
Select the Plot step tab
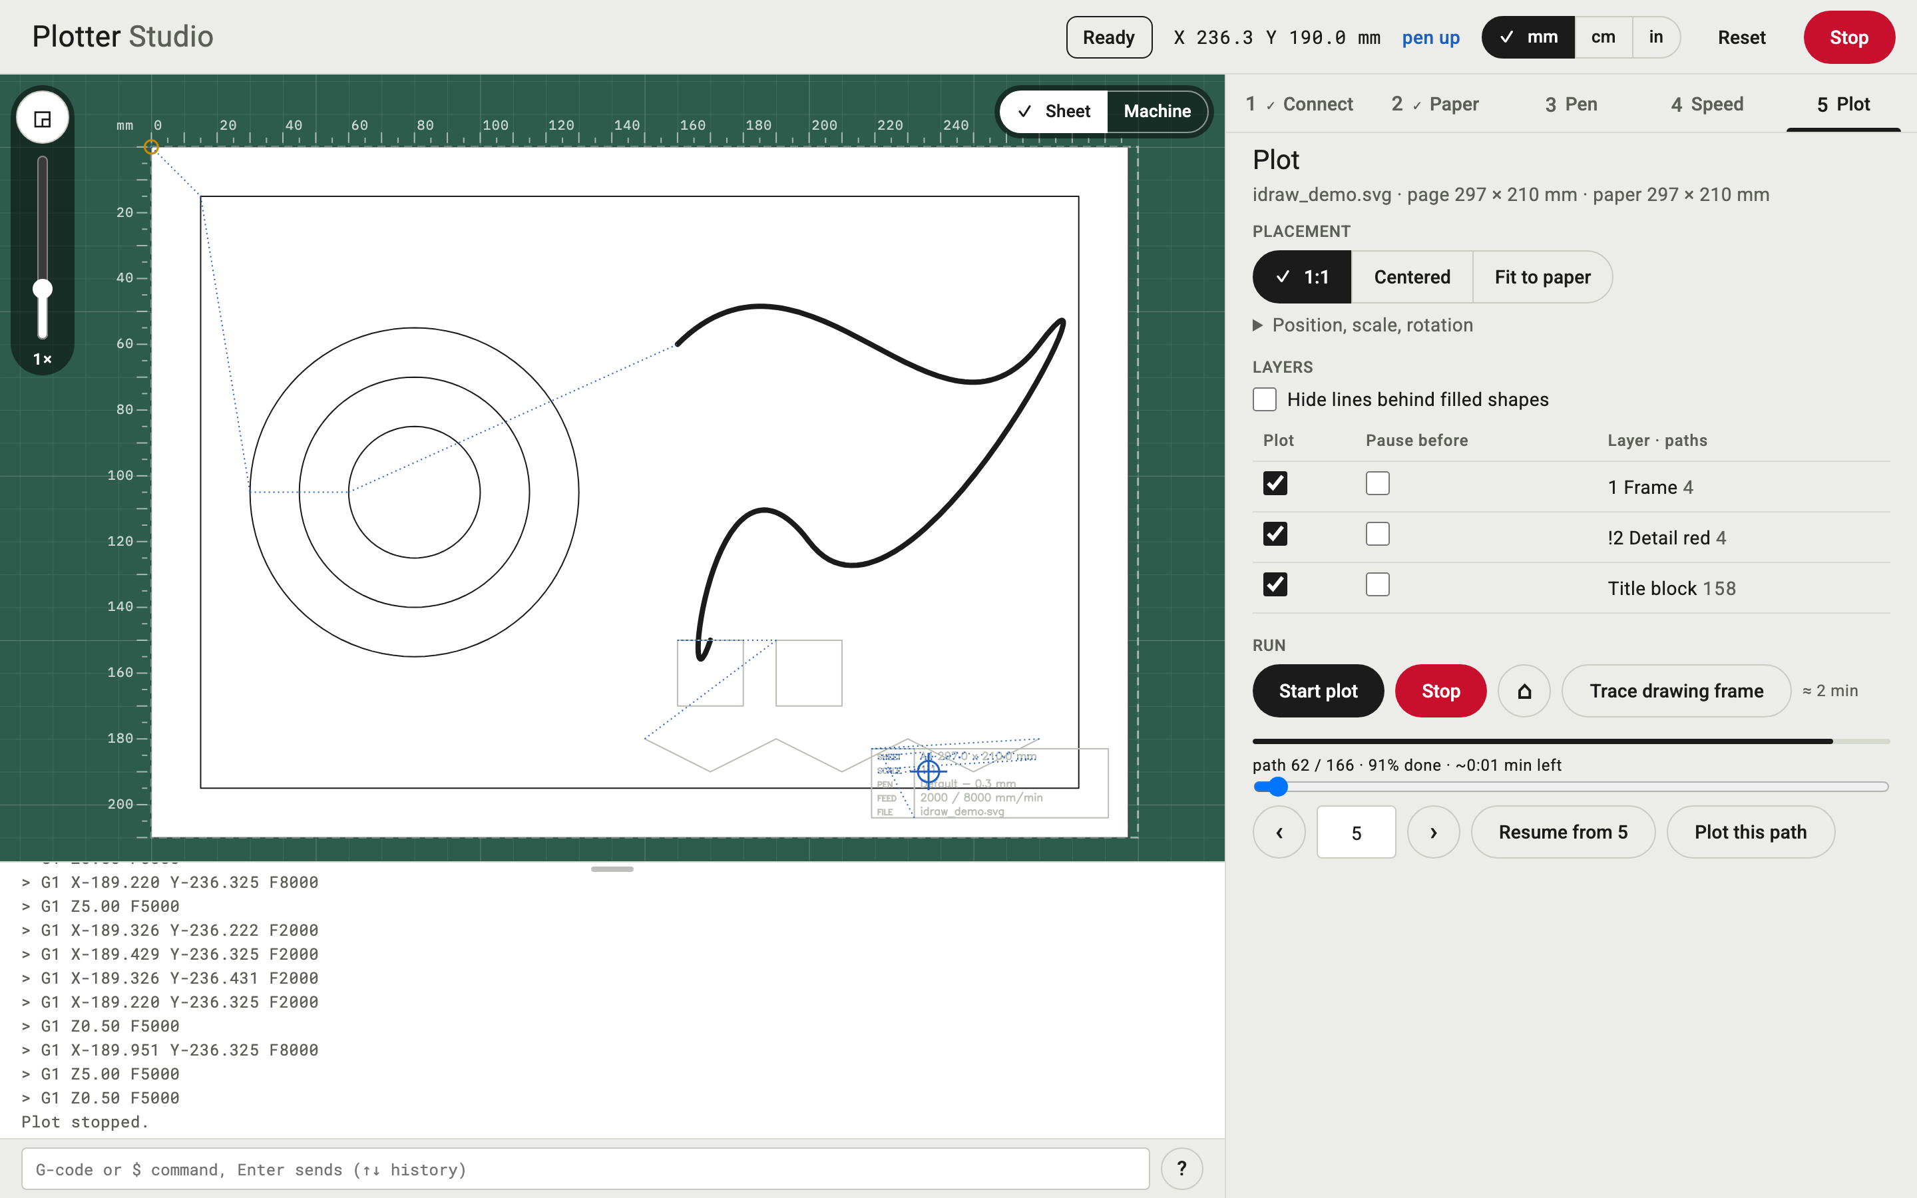coord(1843,104)
